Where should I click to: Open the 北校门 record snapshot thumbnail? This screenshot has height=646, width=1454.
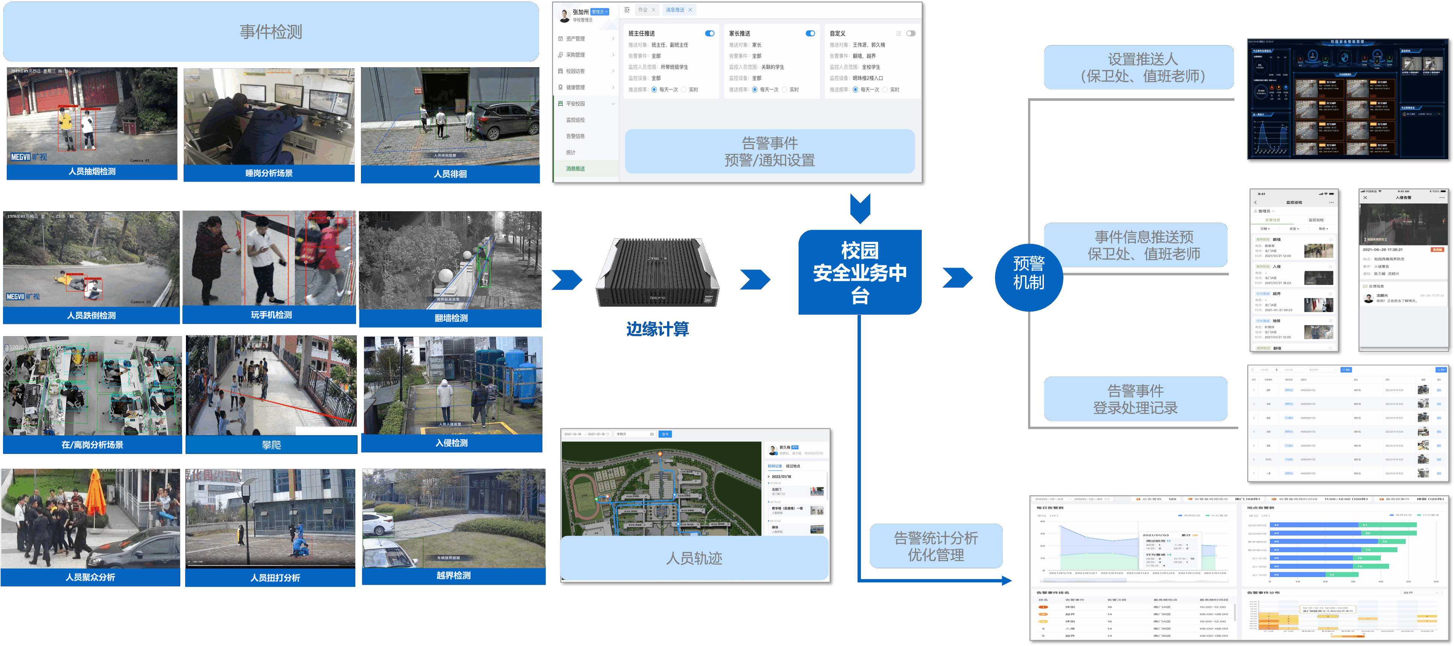point(817,491)
